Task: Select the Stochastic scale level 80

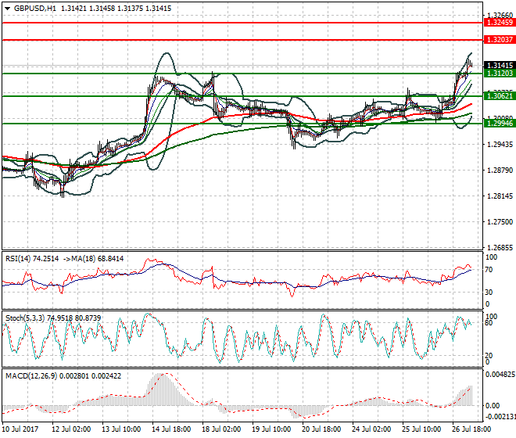Action: [x=489, y=323]
